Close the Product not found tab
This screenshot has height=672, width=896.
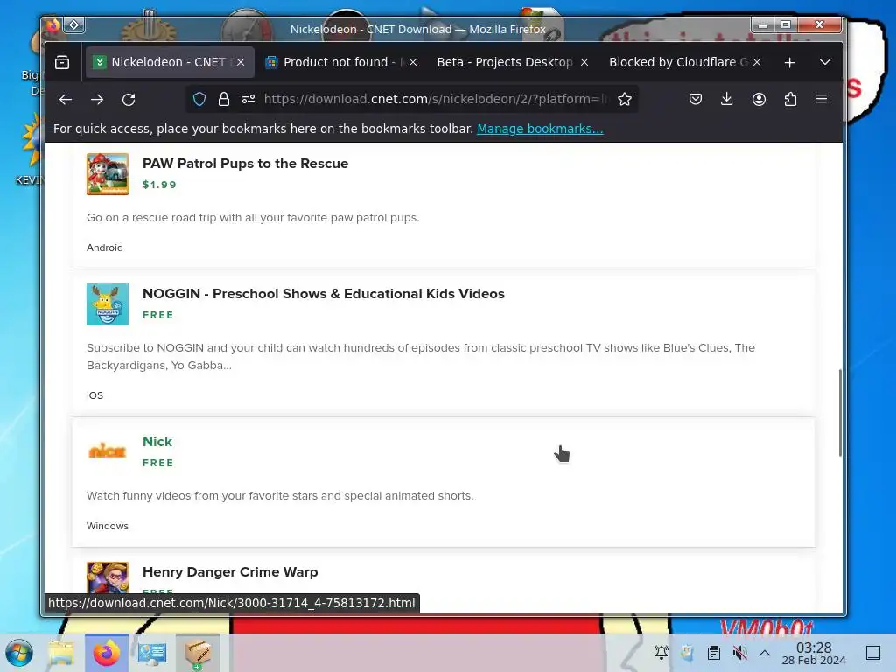(413, 62)
